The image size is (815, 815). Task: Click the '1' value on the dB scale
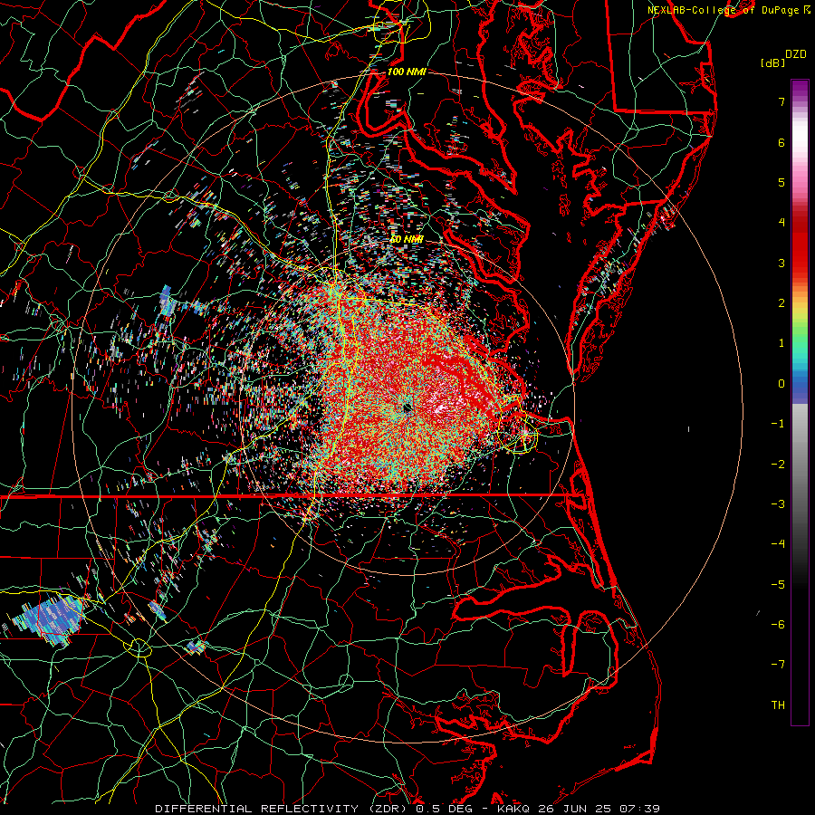coord(781,343)
